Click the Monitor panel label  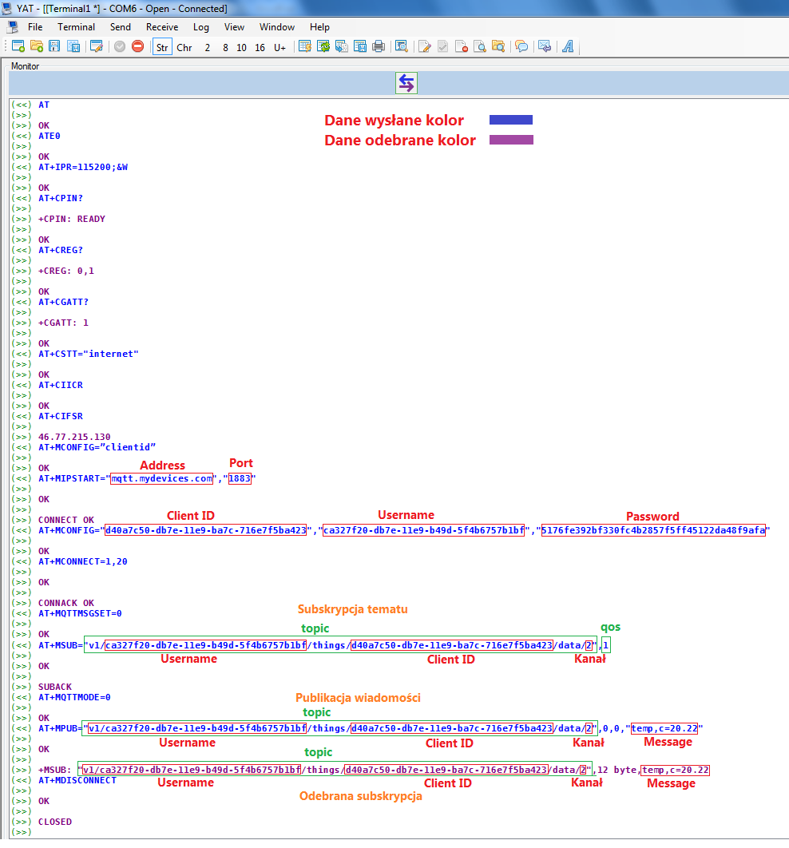click(x=25, y=66)
